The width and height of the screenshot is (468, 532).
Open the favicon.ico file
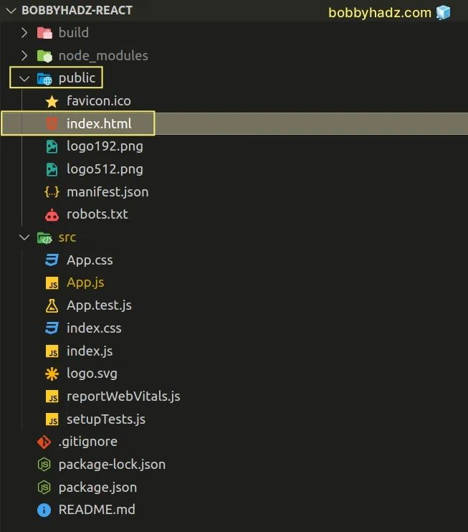[x=99, y=101]
